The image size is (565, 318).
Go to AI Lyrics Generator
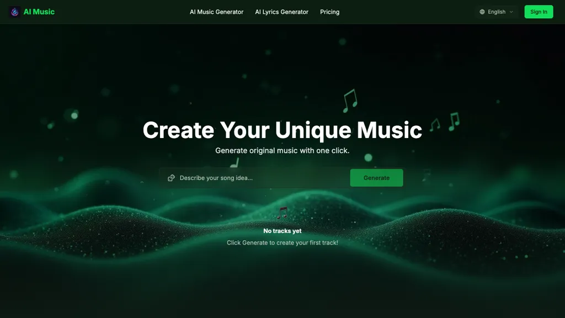coord(282,12)
